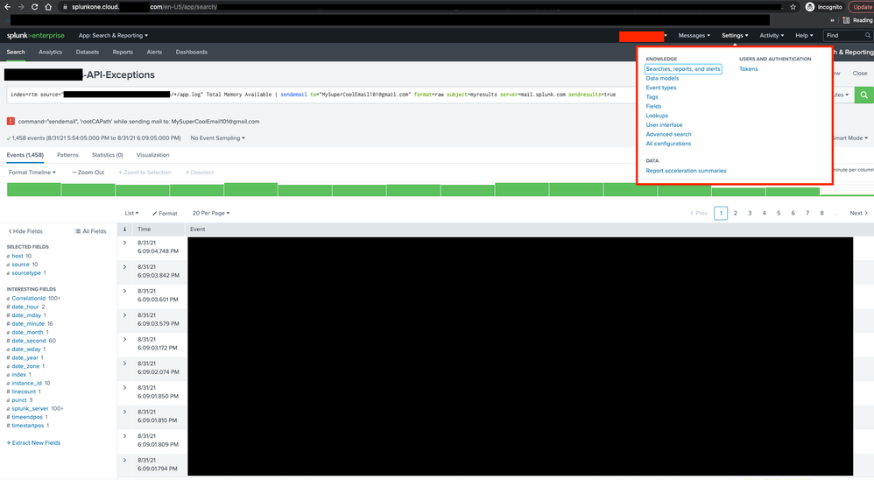Open App: Search & Reporting dropdown

click(113, 35)
